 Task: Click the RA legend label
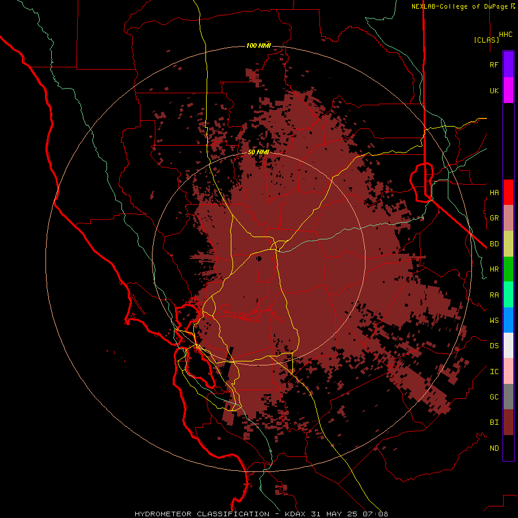[494, 295]
